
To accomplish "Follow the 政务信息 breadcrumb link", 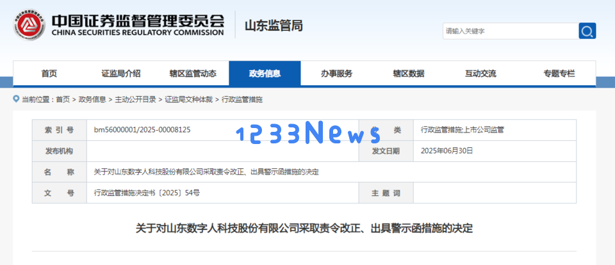I will 92,100.
